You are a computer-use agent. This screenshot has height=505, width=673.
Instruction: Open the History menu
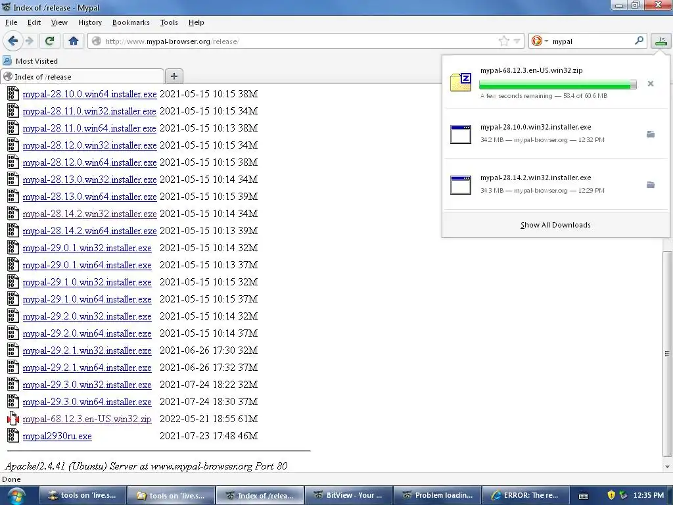point(89,22)
